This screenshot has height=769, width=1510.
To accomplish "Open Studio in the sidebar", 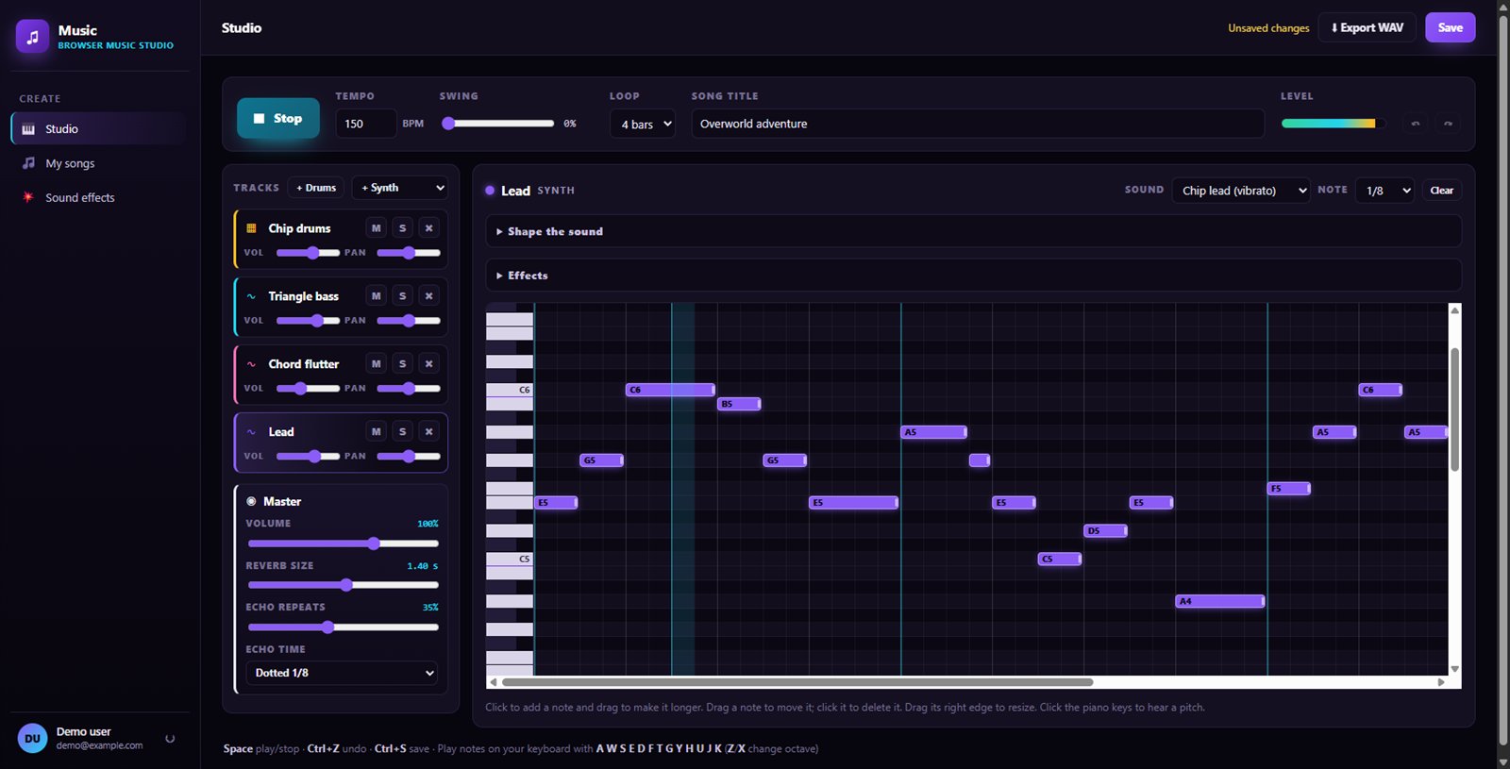I will 98,128.
